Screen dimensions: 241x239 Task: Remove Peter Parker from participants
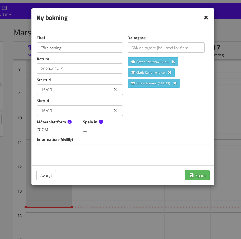click(x=173, y=62)
